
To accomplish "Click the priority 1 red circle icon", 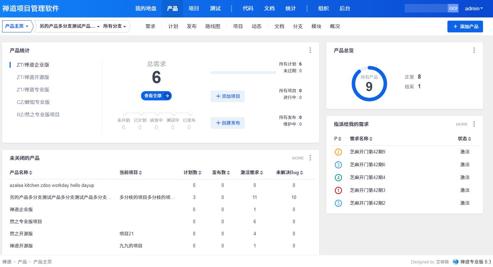I will pyautogui.click(x=338, y=190).
